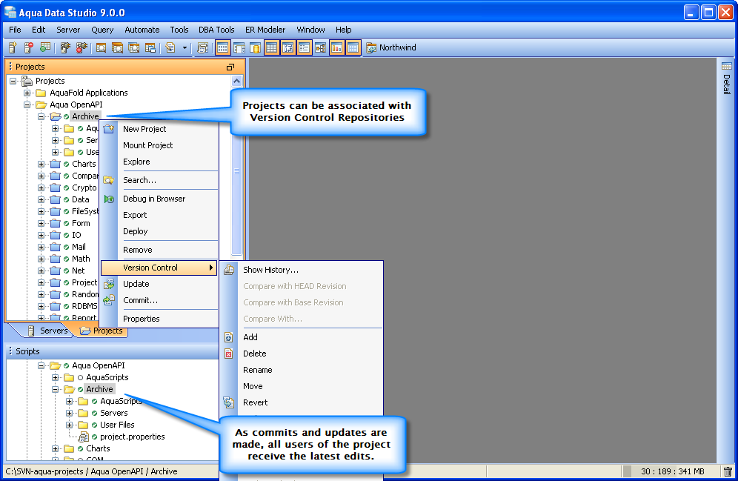Screen dimensions: 738x481
Task: Click the Northwind database connection in toolbar
Action: [x=391, y=47]
